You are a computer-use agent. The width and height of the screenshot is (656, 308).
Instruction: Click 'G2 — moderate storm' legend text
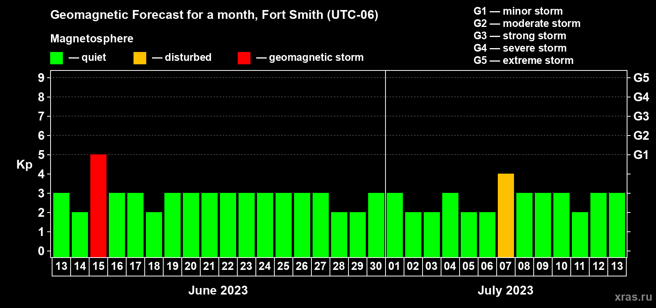527,23
